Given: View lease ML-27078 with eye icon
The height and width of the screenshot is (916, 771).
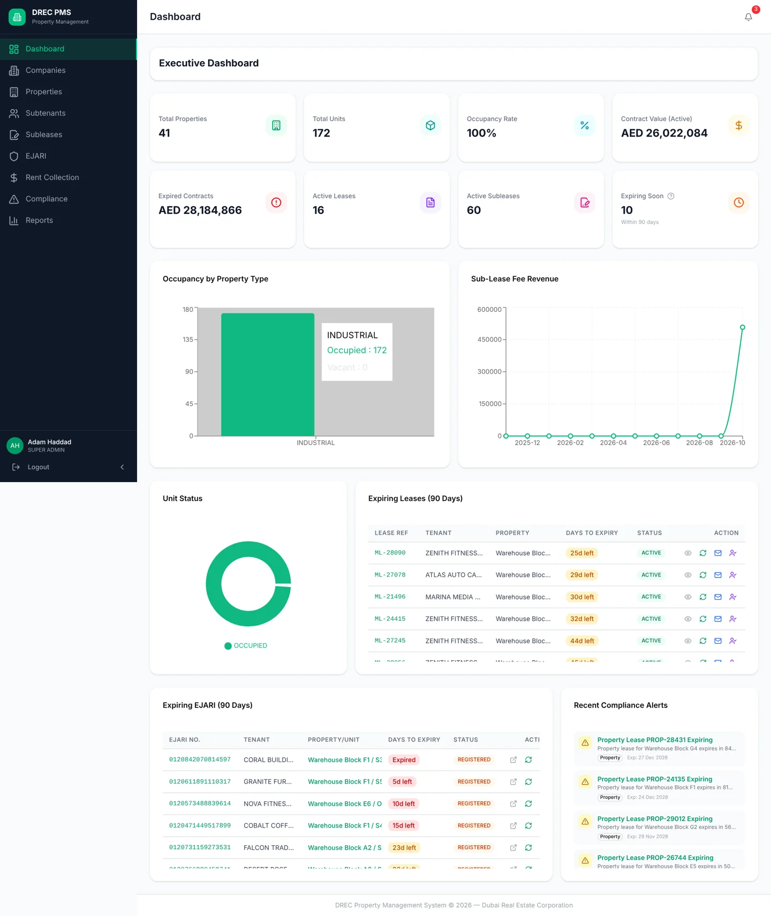Looking at the screenshot, I should 688,575.
